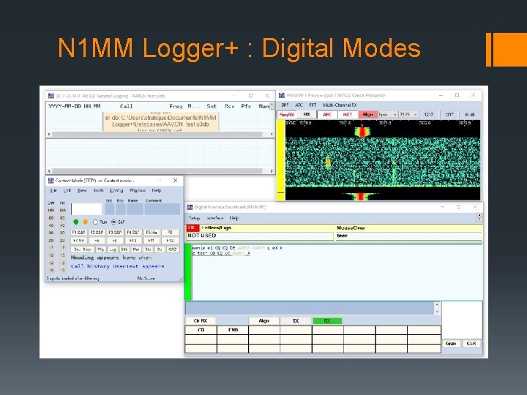Close the Contest Mode Entry window
527x395 pixels.
click(x=175, y=181)
